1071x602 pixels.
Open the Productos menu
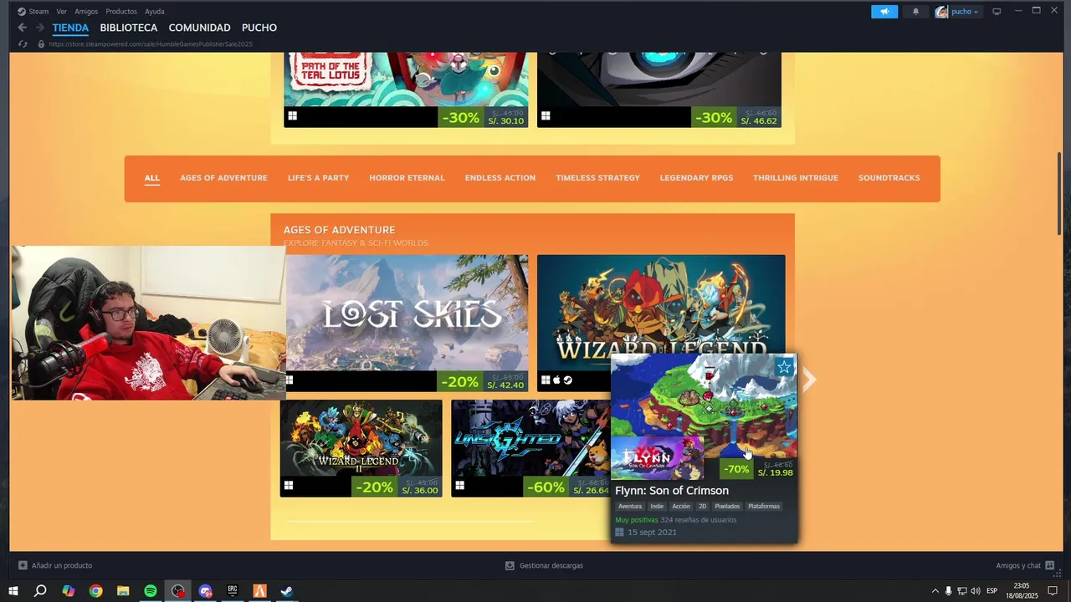(121, 12)
